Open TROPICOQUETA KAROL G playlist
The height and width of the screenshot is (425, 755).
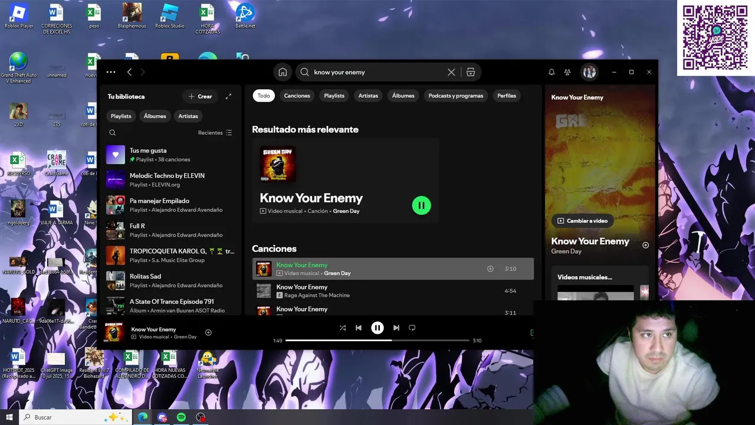(x=171, y=255)
